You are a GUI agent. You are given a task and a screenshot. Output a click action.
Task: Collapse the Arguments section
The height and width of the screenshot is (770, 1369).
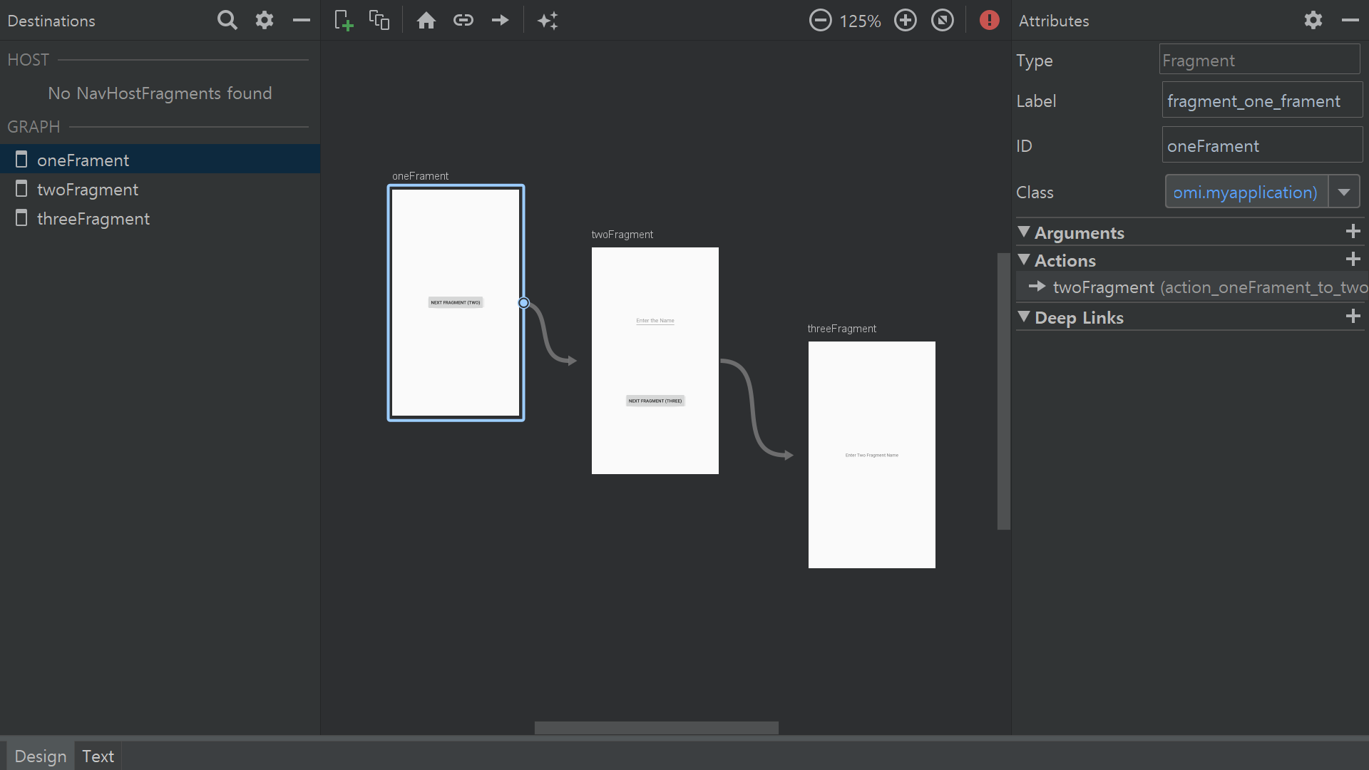click(x=1024, y=232)
